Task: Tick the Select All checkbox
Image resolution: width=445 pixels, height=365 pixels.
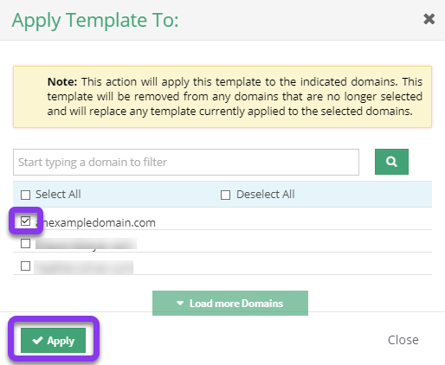Action: (x=25, y=195)
